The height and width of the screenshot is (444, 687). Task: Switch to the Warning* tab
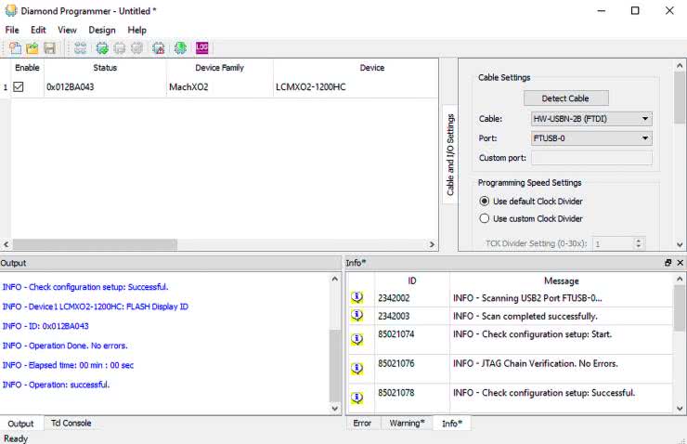coord(408,424)
